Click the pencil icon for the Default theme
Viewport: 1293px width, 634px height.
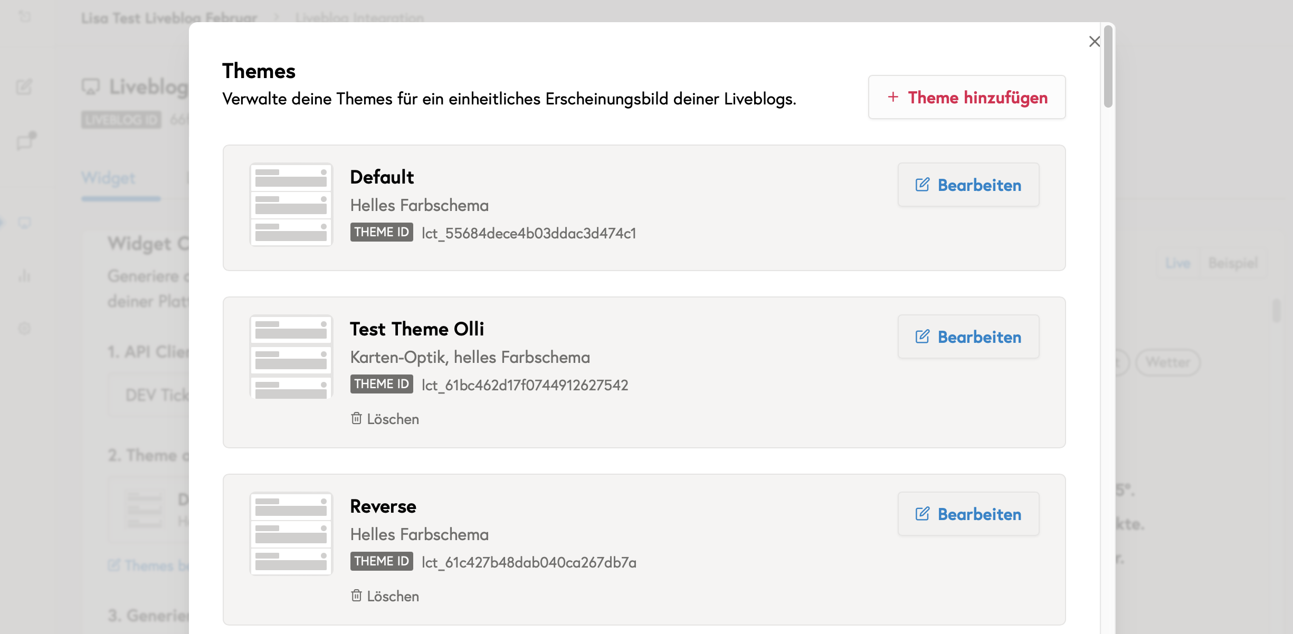click(x=923, y=185)
